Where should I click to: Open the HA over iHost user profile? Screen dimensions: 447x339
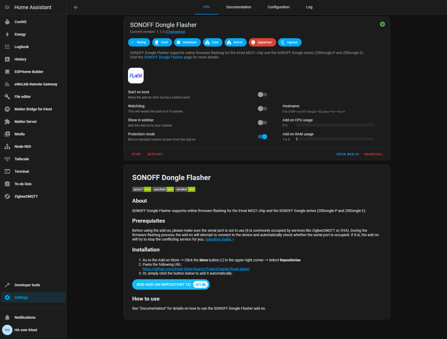[33, 330]
